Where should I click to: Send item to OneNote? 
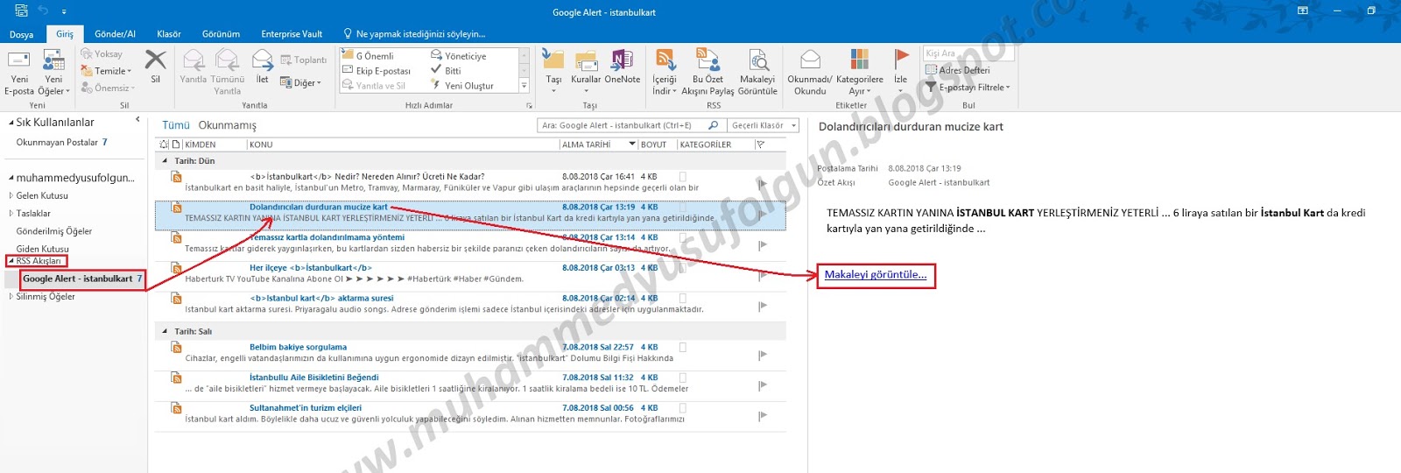click(x=623, y=67)
